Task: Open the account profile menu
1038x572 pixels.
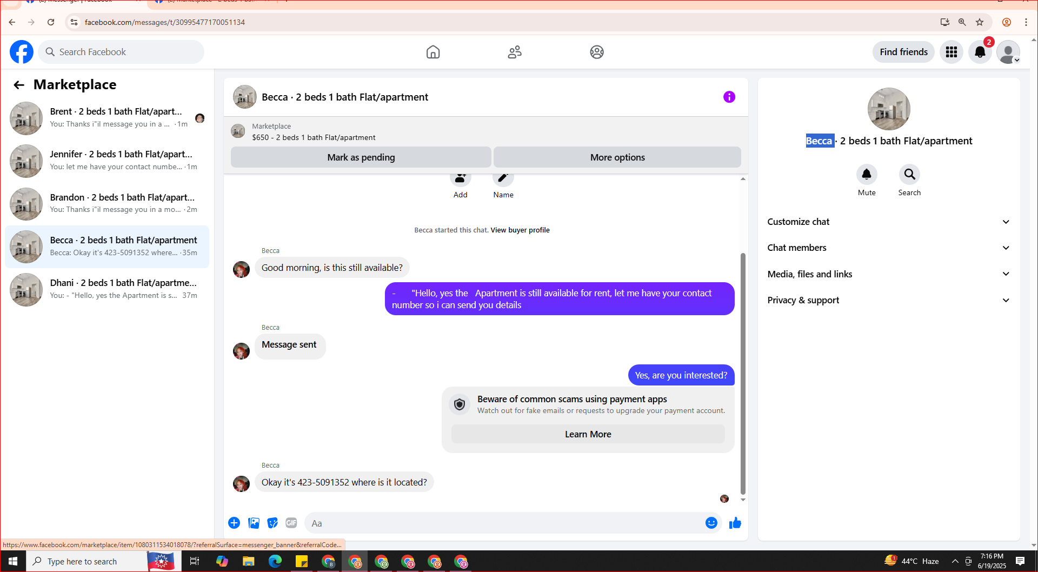Action: click(1008, 52)
